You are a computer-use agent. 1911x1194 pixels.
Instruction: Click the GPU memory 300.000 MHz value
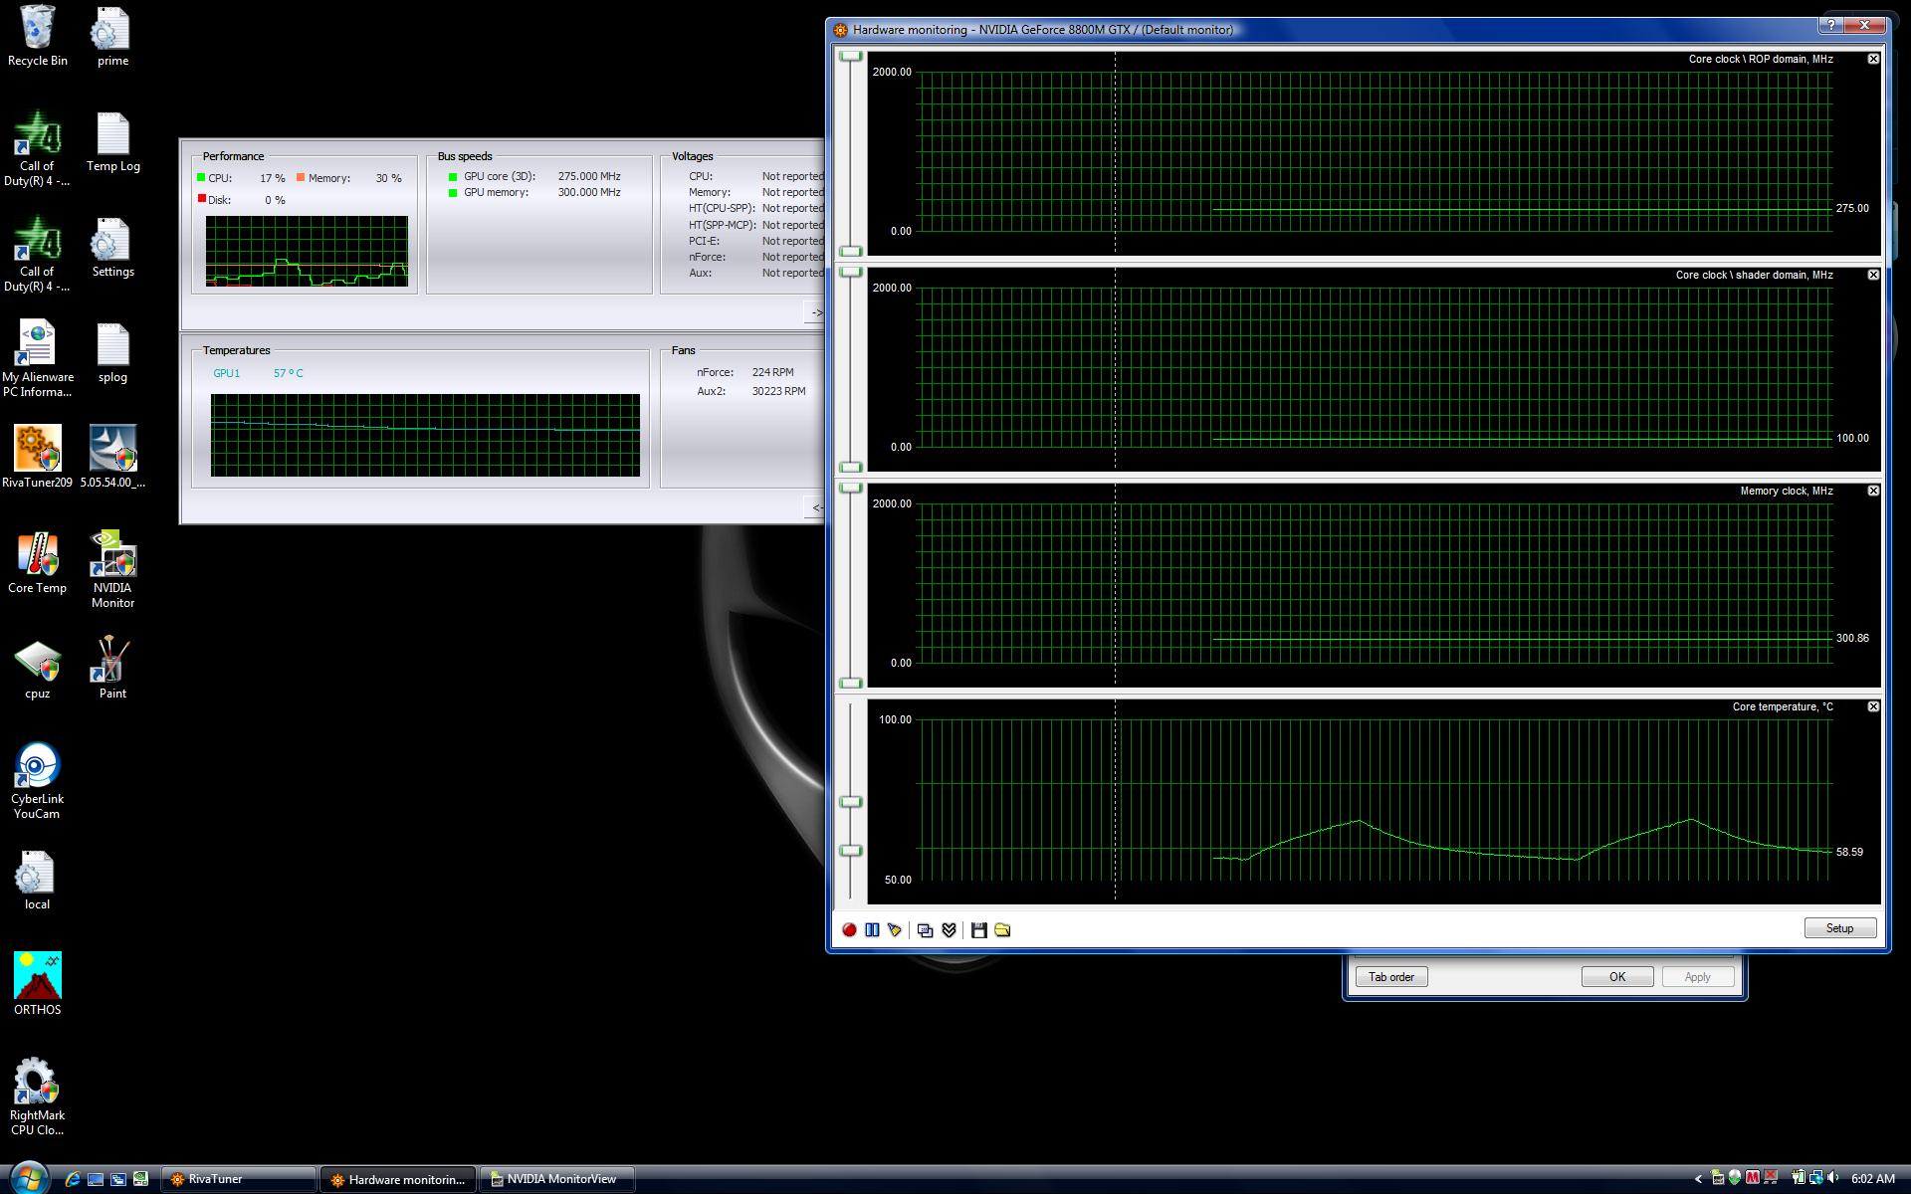[588, 192]
